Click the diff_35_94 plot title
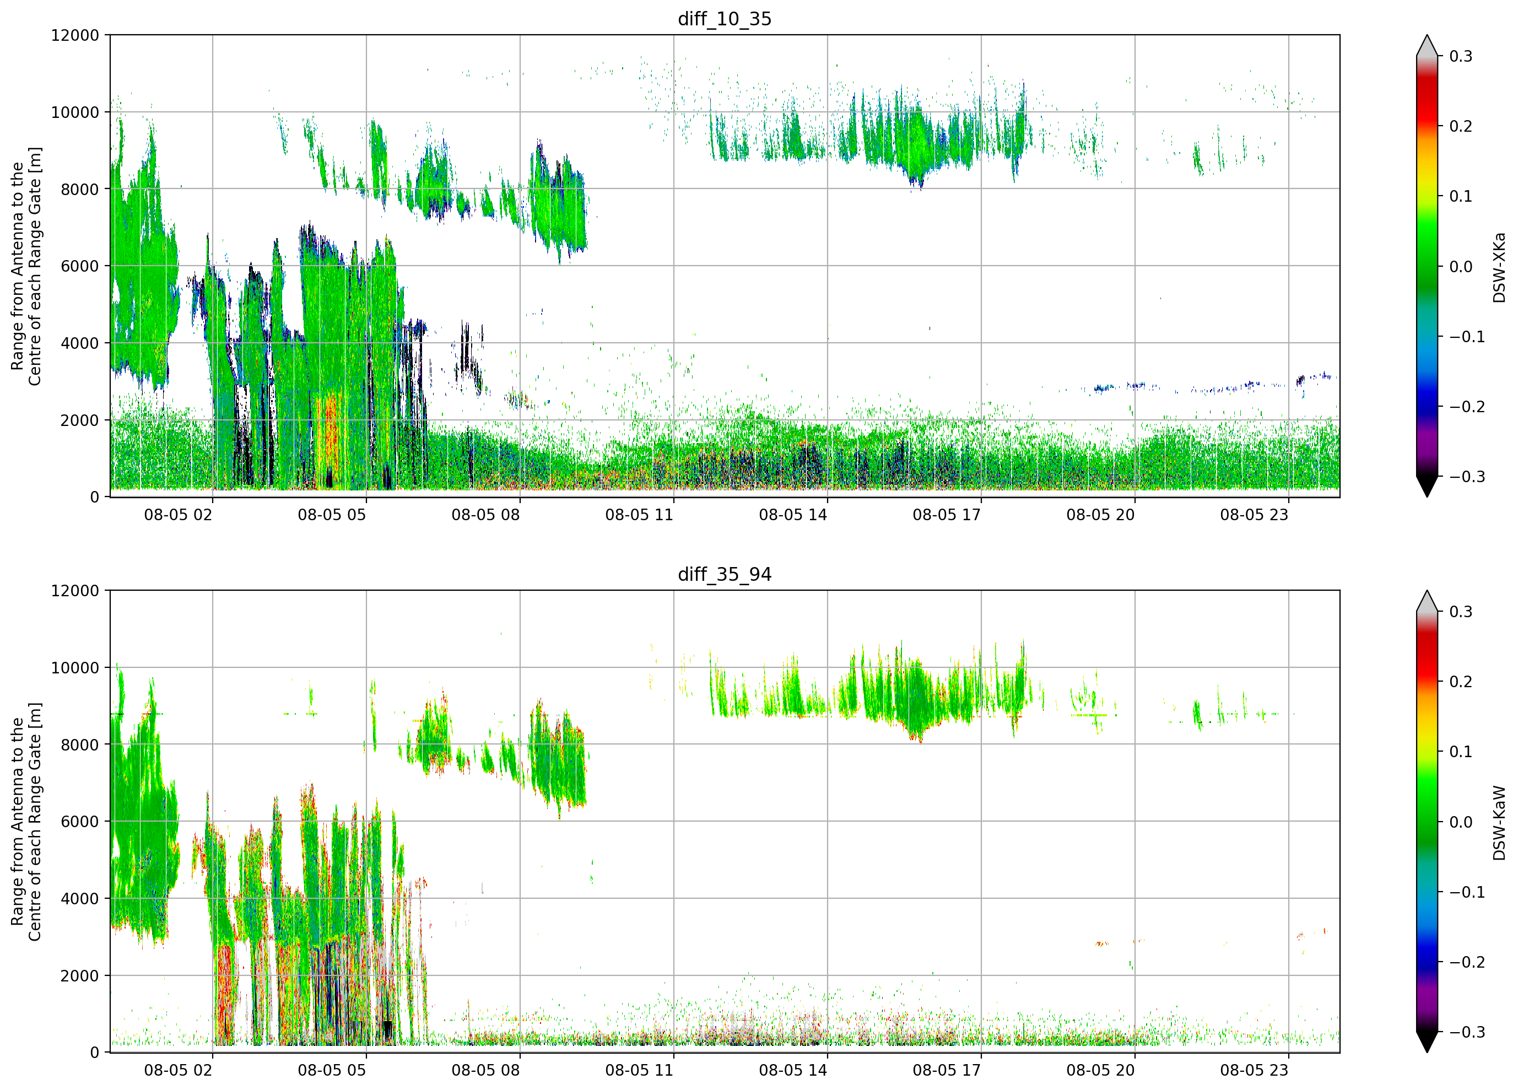 pyautogui.click(x=724, y=574)
